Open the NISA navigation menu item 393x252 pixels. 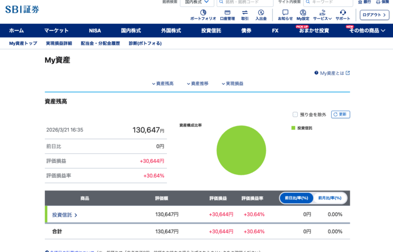[95, 31]
